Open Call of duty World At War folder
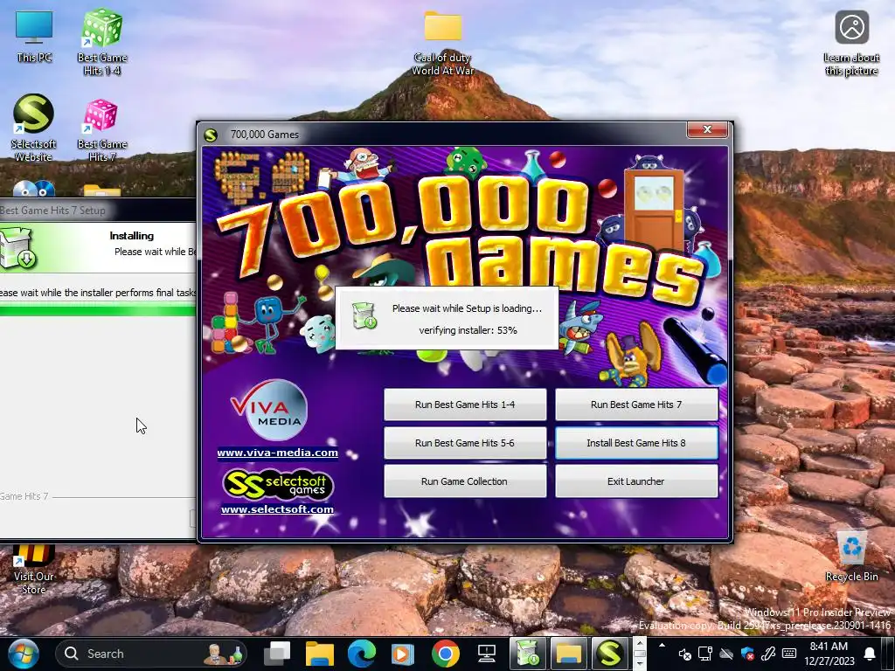 pos(442,44)
